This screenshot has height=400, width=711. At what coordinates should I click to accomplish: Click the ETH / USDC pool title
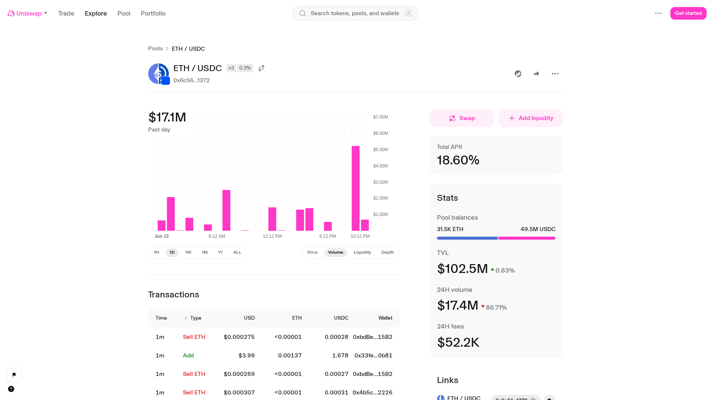(197, 68)
